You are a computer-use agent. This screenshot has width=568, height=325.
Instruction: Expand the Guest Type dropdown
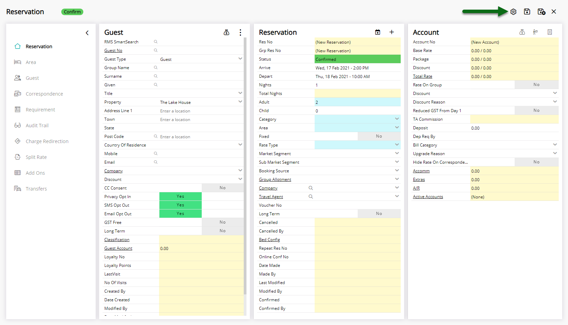(240, 58)
